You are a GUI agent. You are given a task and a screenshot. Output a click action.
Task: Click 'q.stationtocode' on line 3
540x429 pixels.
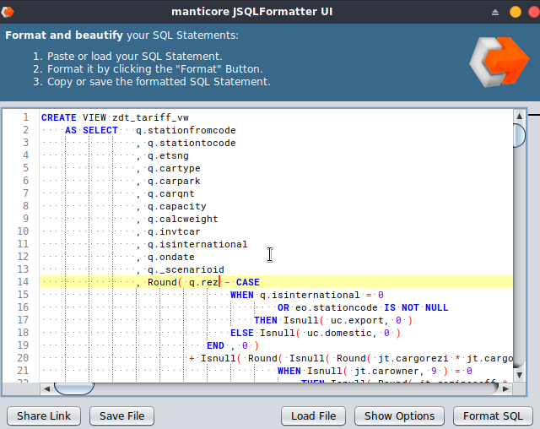coord(192,143)
